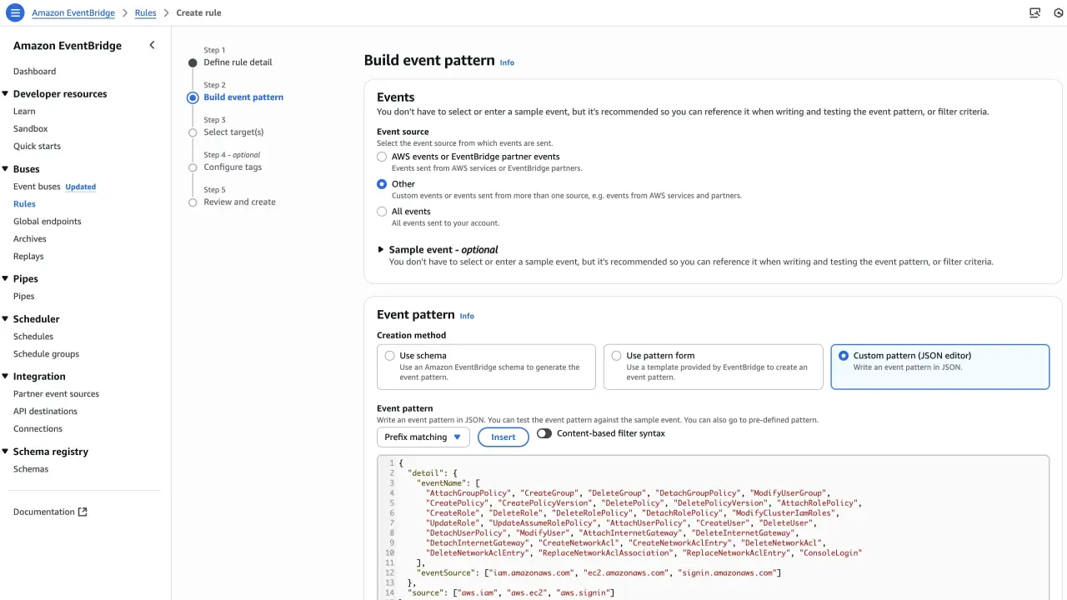This screenshot has height=600, width=1067.
Task: Go to Event buses in sidebar
Action: [37, 187]
